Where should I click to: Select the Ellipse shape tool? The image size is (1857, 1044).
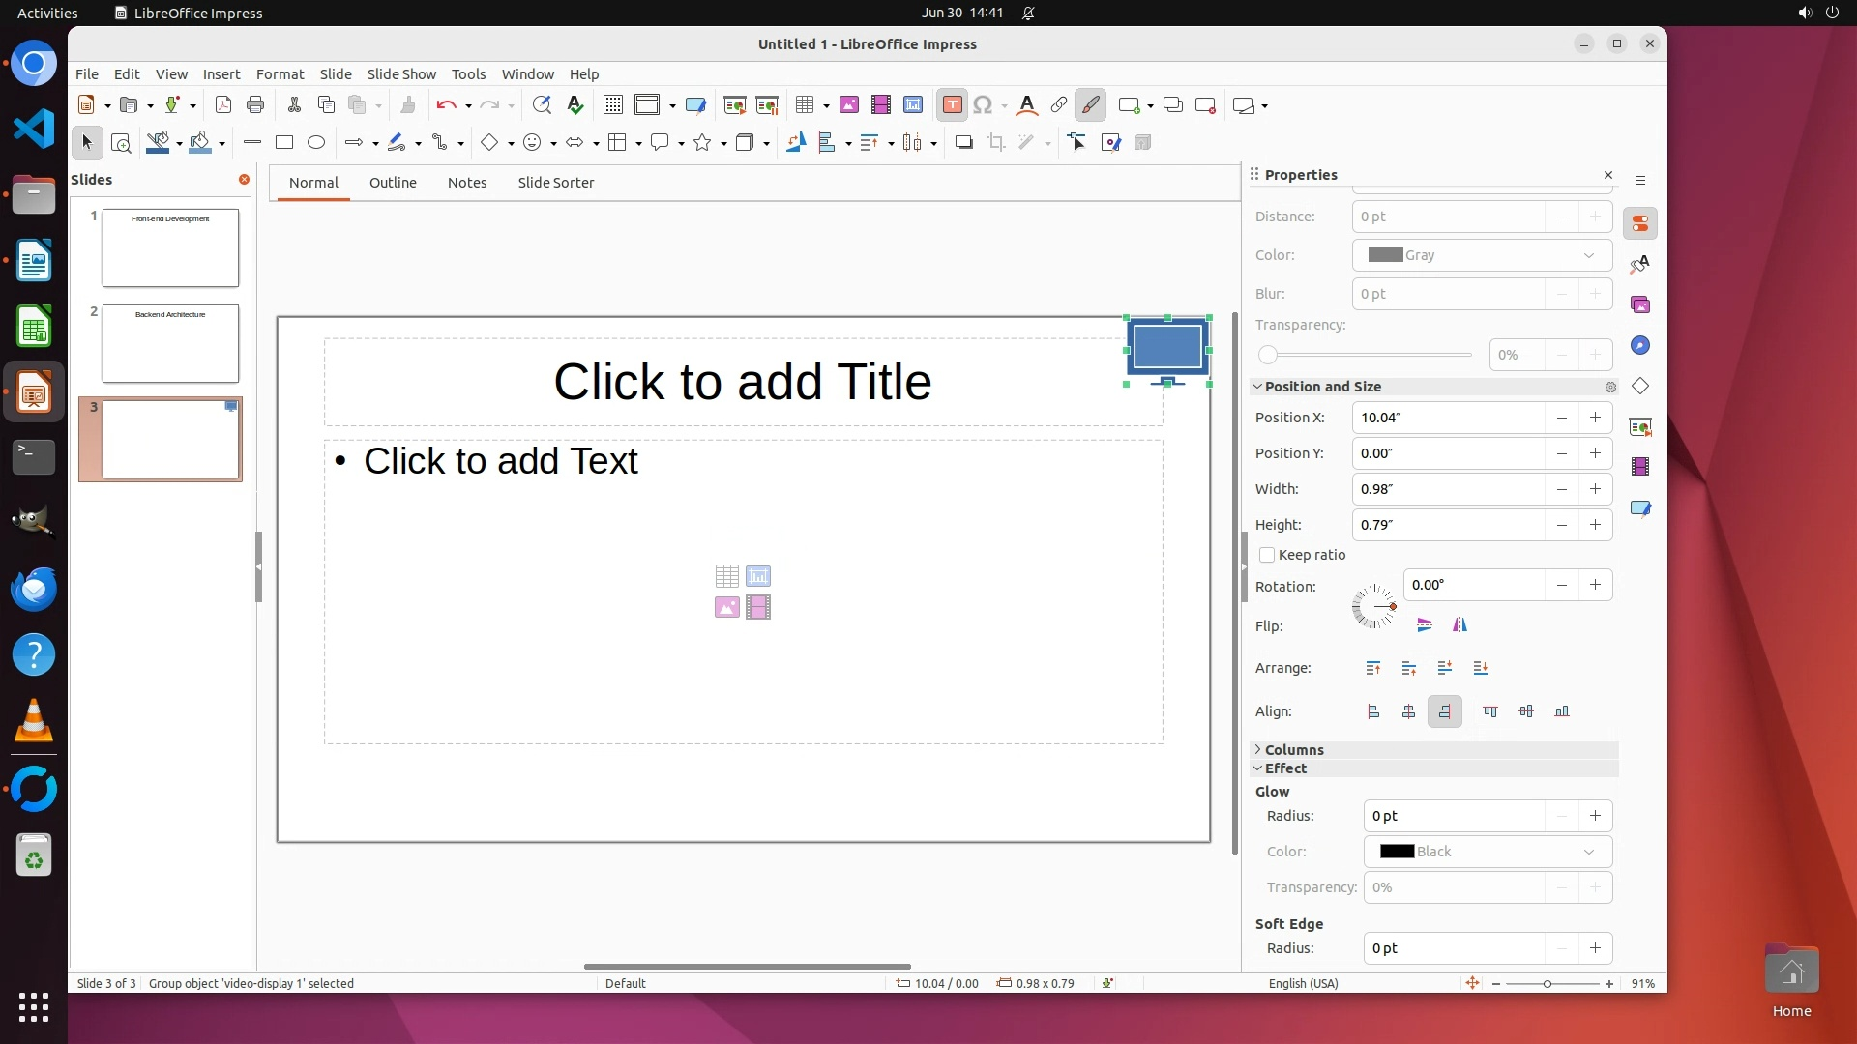point(316,143)
